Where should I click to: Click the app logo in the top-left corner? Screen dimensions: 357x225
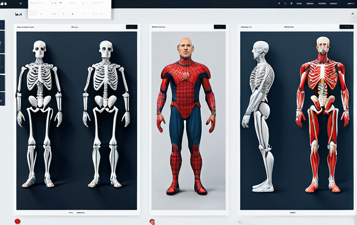click(x=4, y=4)
